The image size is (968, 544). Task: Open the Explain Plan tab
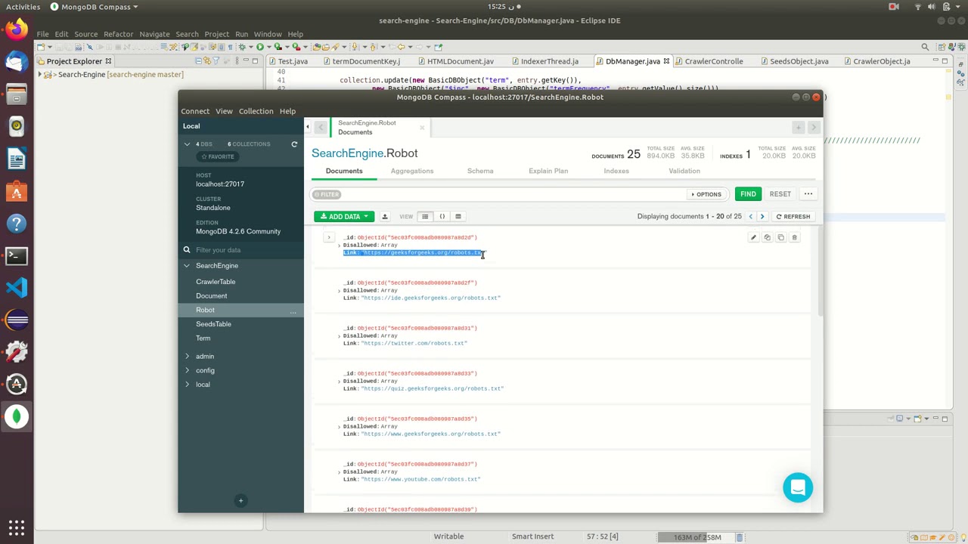tap(548, 171)
